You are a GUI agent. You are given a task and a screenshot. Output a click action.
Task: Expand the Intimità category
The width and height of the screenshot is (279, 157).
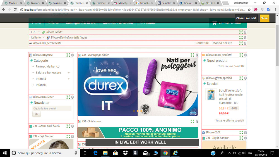69,79
